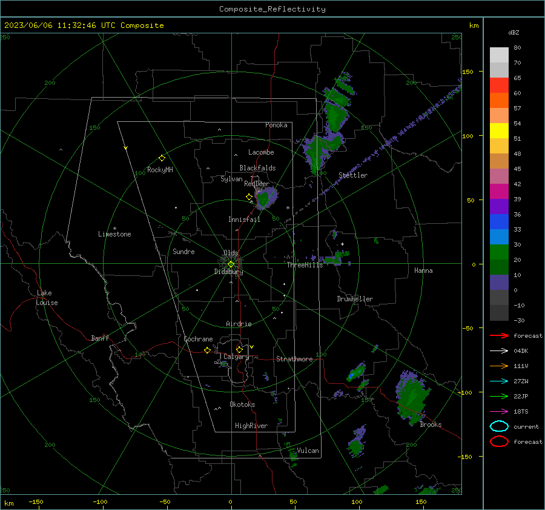Click the red forecast ellipse legend icon
Screen dimensions: 545x510
pyautogui.click(x=499, y=441)
